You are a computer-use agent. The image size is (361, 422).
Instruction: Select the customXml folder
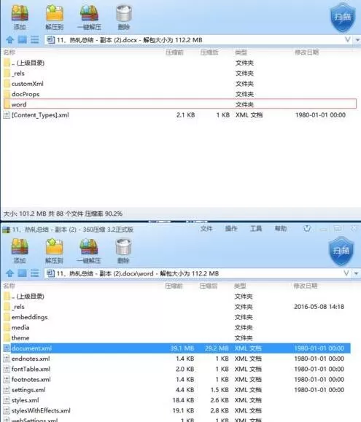(180, 84)
